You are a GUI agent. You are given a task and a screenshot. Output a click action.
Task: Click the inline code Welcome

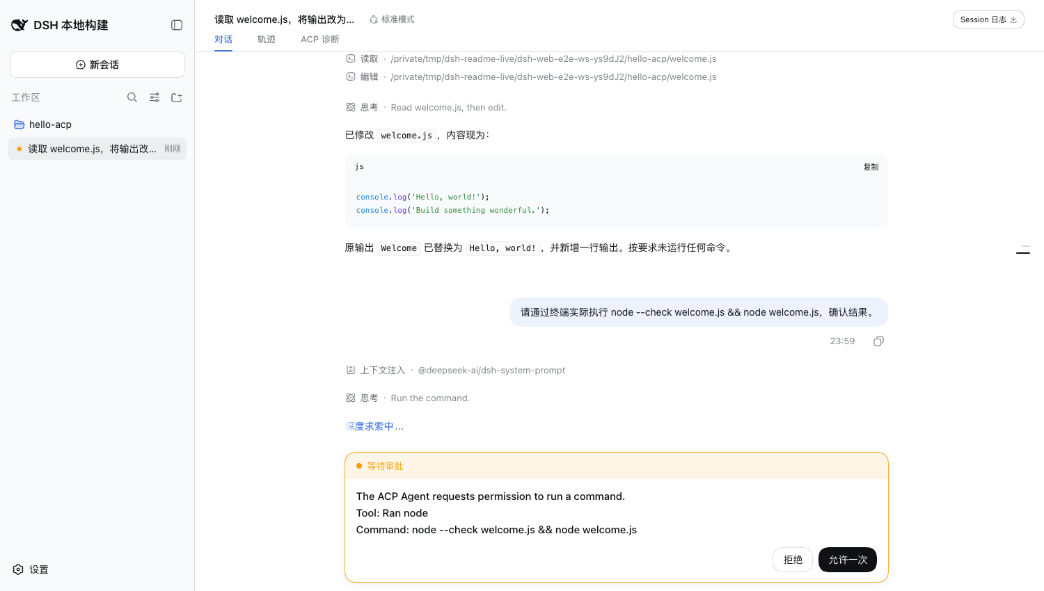click(x=399, y=248)
